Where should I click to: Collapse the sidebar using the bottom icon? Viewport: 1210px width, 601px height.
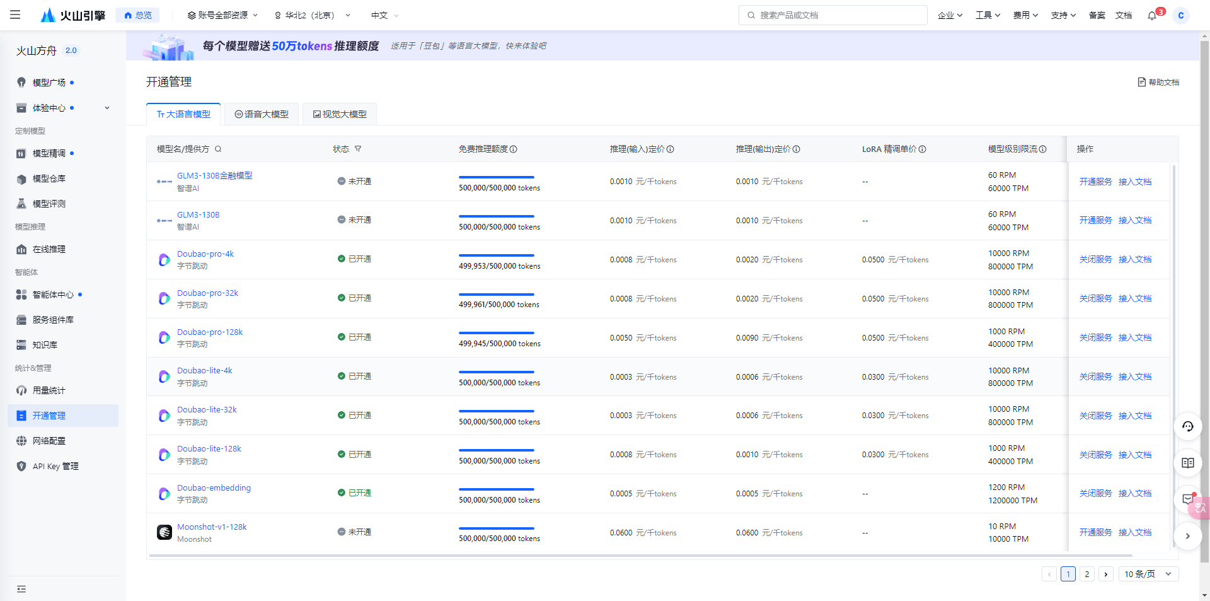pyautogui.click(x=21, y=589)
